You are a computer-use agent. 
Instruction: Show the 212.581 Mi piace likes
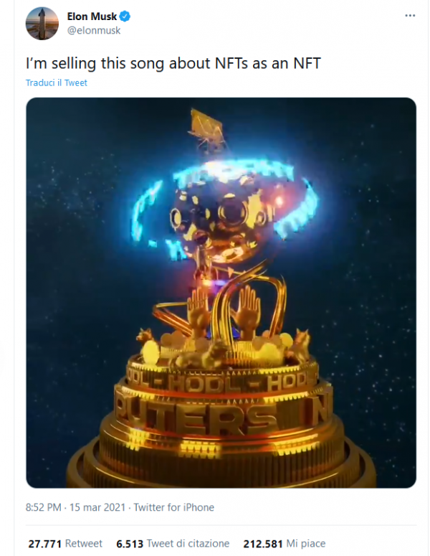coord(285,544)
